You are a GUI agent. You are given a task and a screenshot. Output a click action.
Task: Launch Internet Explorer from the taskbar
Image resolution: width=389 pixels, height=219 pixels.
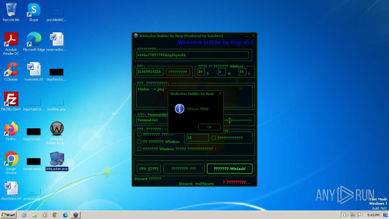click(x=24, y=215)
